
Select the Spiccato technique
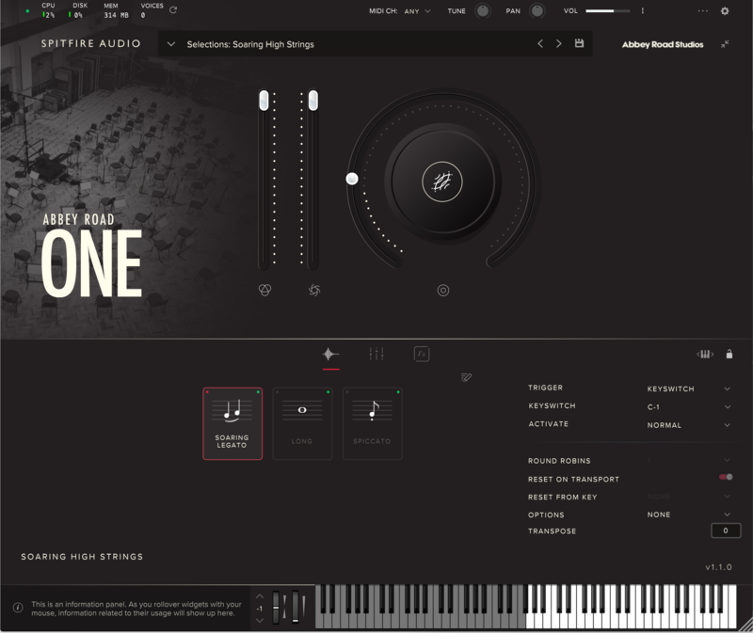pos(372,424)
